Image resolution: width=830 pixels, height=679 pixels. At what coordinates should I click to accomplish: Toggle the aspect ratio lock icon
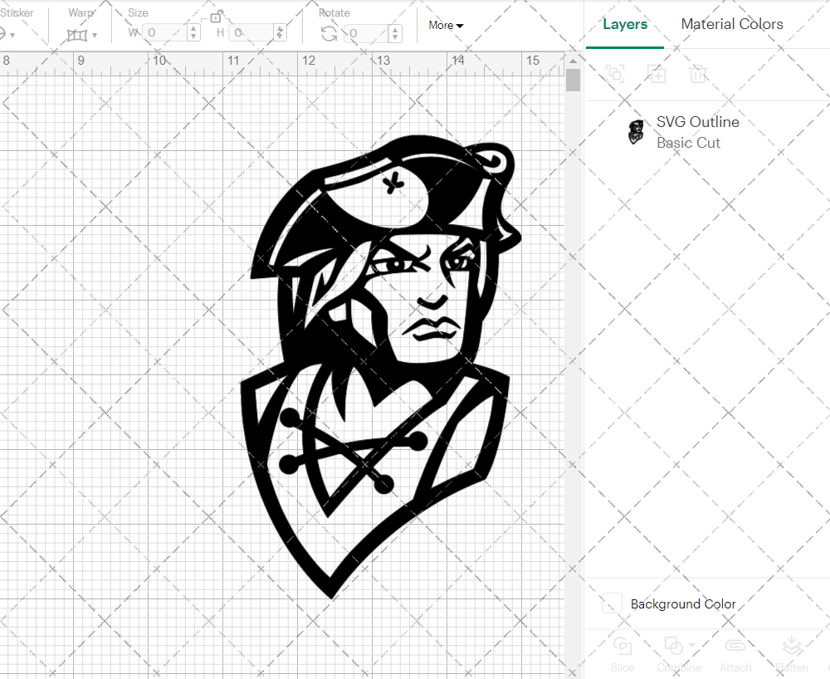tap(216, 17)
